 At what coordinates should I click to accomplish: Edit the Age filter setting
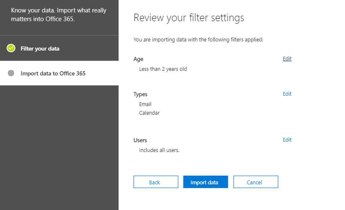point(287,59)
